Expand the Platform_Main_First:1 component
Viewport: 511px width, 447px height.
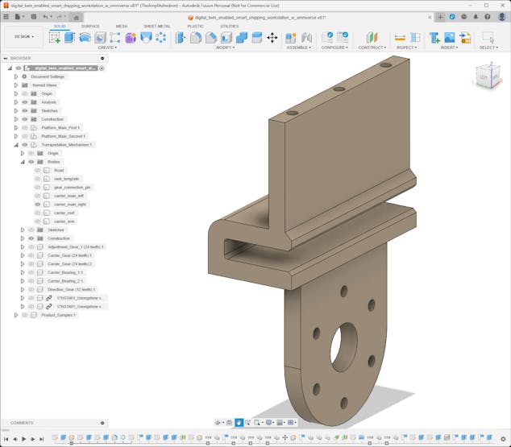pos(15,127)
